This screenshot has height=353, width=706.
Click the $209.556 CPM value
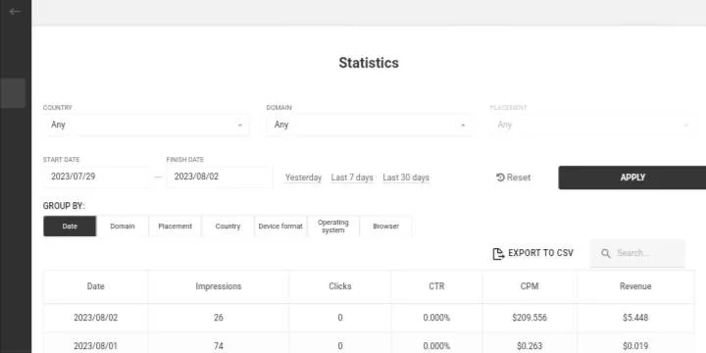click(x=529, y=318)
